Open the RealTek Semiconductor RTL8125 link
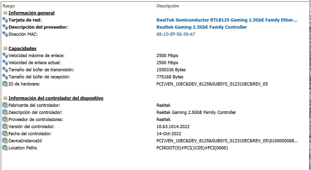This screenshot has width=311, height=170. (227, 20)
